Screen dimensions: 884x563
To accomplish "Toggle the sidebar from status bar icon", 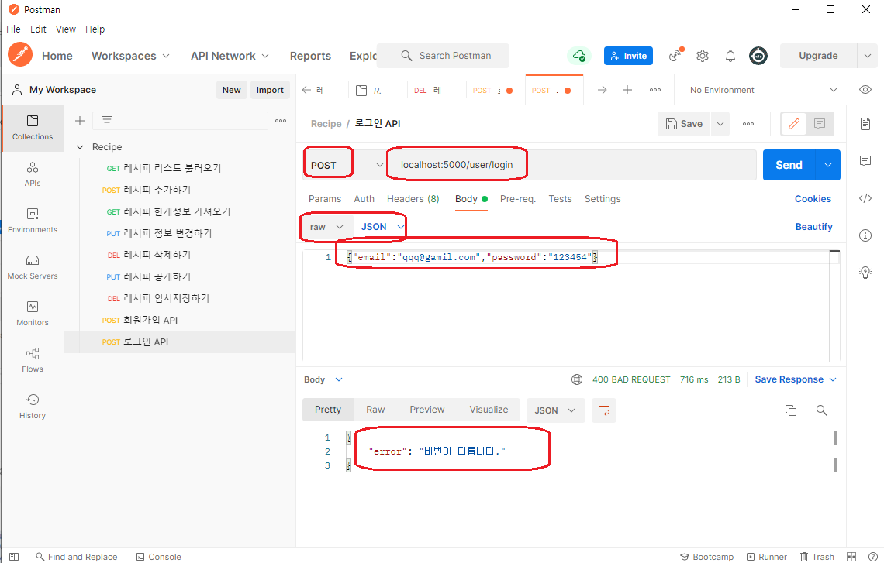I will pos(14,557).
